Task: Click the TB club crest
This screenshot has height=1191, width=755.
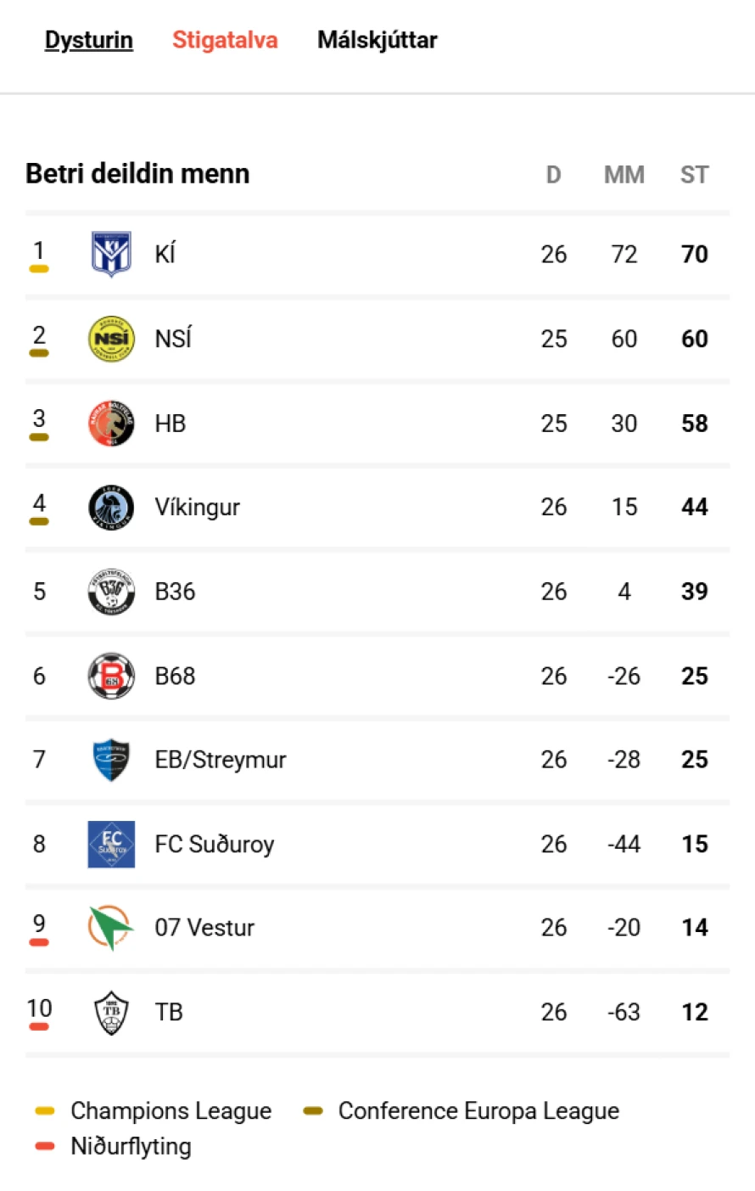Action: point(111,1012)
